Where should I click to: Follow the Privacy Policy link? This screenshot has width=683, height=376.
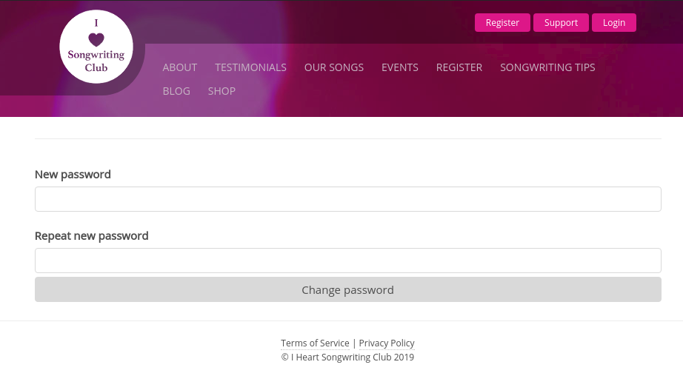(x=387, y=343)
